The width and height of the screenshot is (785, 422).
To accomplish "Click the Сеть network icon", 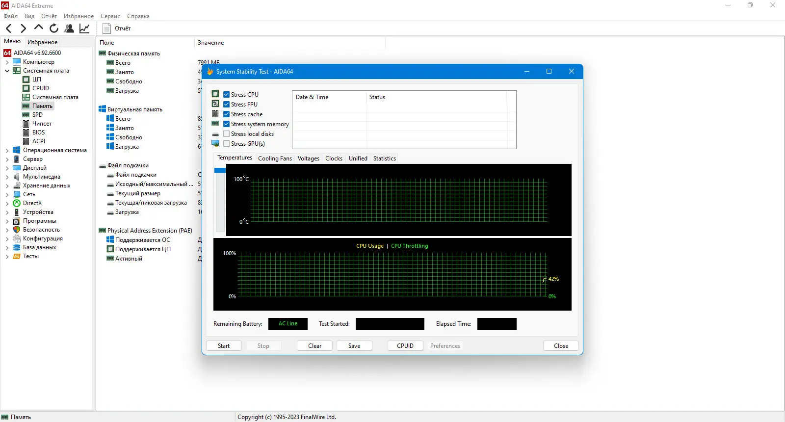I will pyautogui.click(x=17, y=194).
